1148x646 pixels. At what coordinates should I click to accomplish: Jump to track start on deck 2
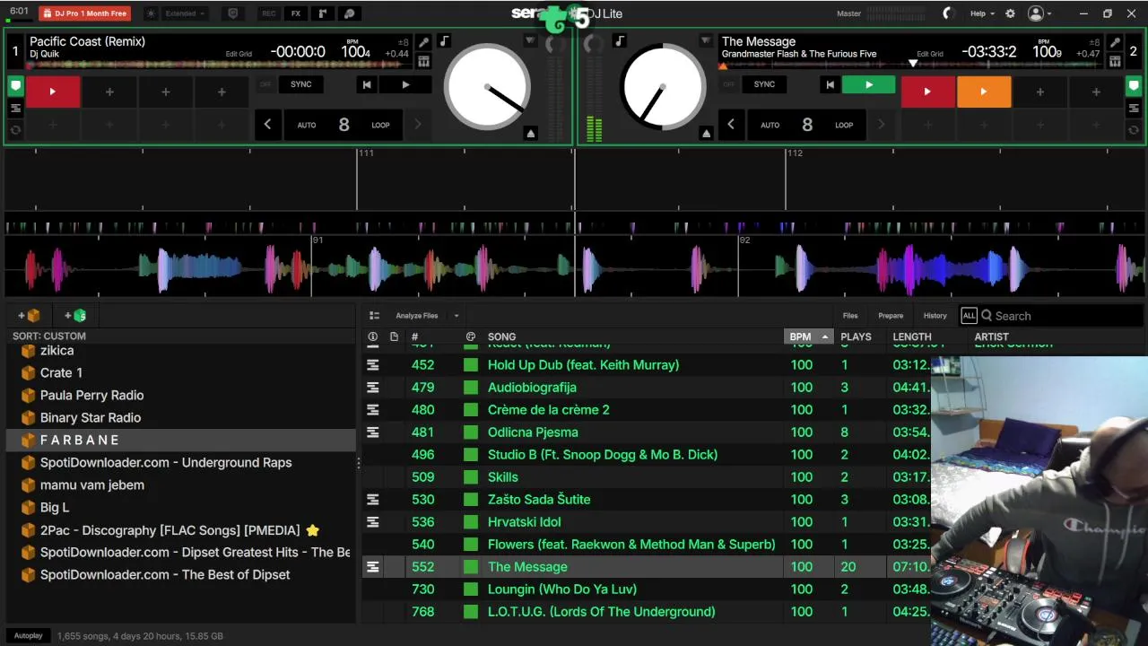830,84
